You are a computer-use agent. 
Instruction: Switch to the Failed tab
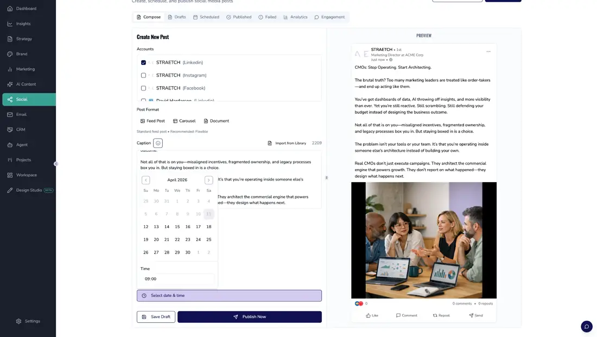click(267, 17)
